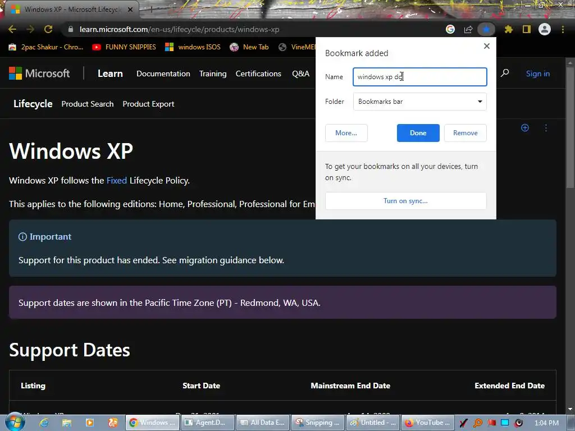Open Product Export

(148, 104)
